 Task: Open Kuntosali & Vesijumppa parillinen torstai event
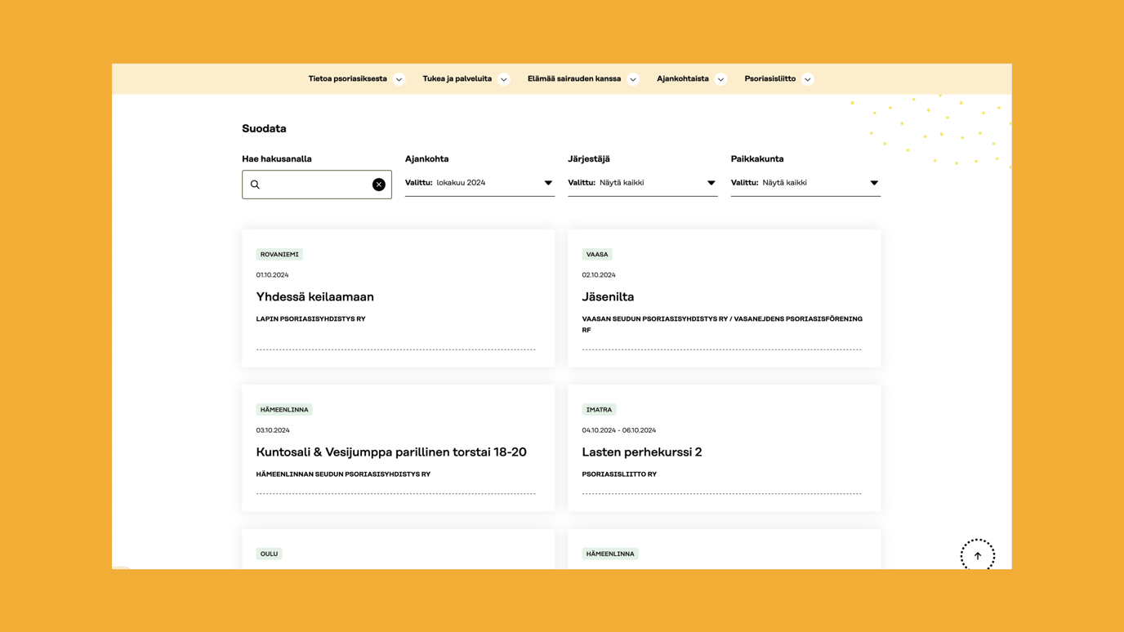(391, 452)
